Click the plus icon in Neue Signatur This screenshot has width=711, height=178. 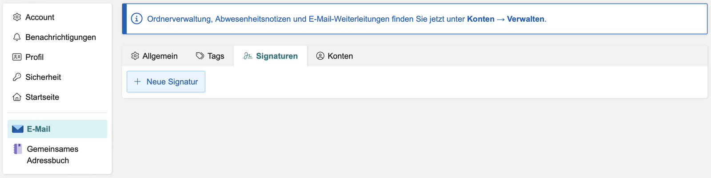138,82
